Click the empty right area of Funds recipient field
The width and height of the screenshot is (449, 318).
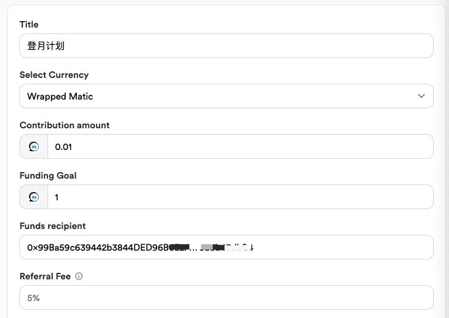coord(342,247)
